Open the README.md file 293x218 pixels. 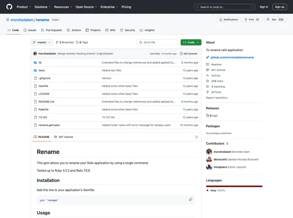pos(46,102)
